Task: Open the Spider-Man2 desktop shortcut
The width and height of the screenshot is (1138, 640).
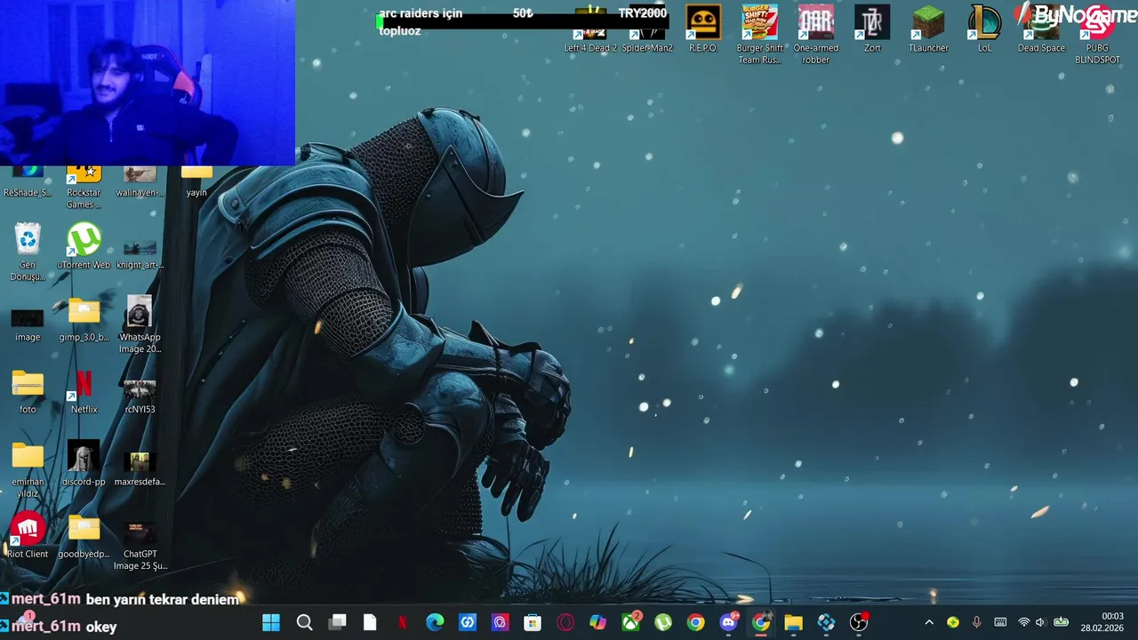Action: (647, 30)
